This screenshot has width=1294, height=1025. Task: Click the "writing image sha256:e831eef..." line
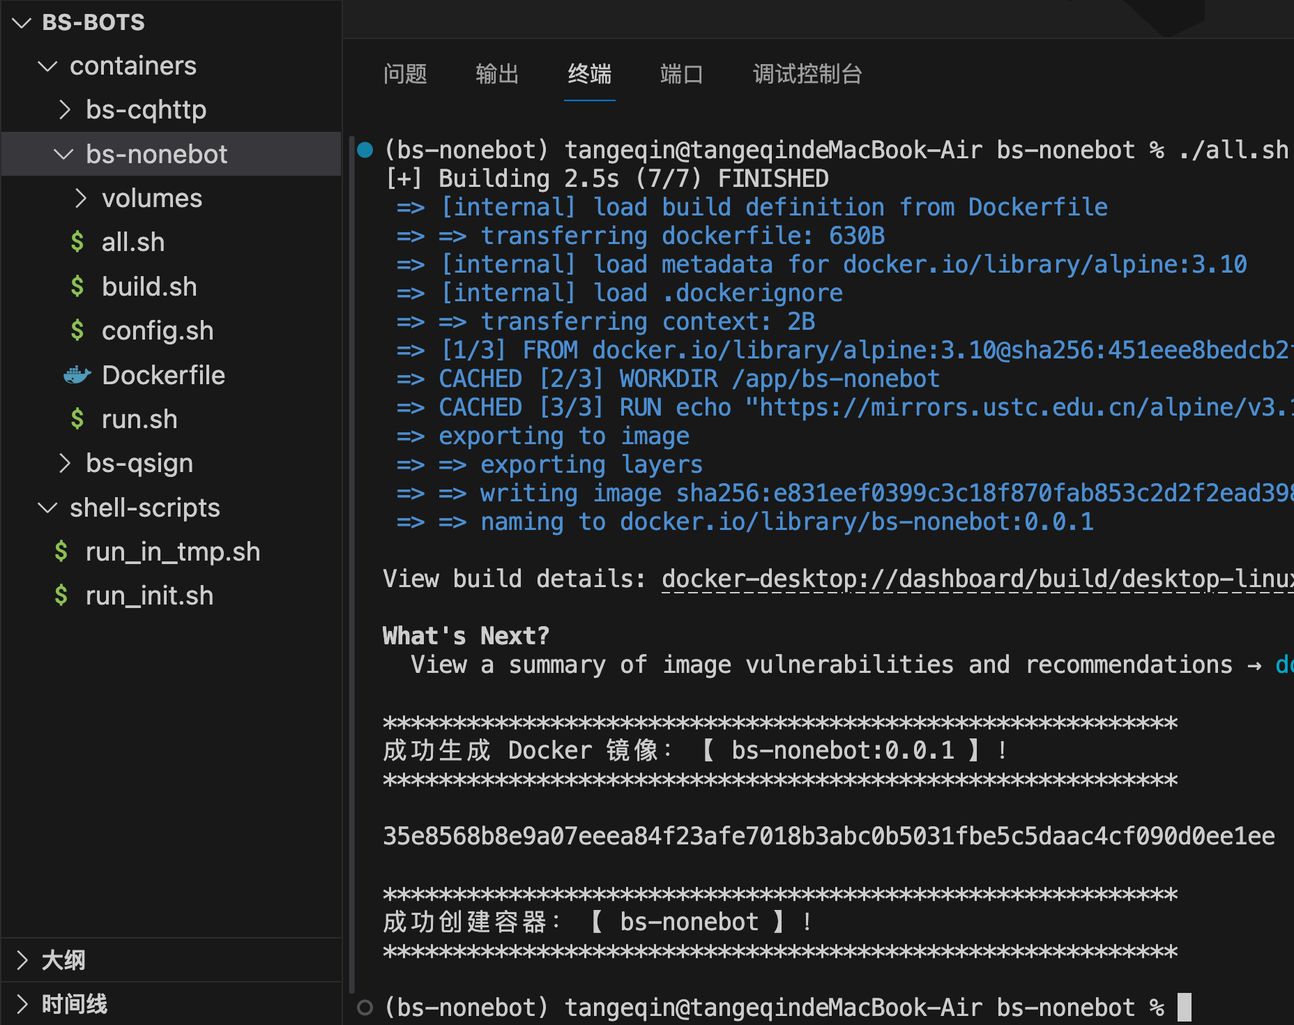pos(887,493)
